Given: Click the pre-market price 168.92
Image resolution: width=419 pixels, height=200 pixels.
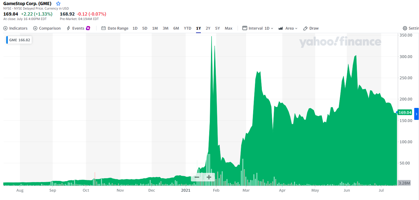Looking at the screenshot, I should tap(67, 14).
